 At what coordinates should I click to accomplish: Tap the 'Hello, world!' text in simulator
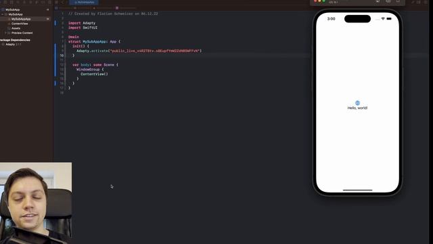coord(357,108)
